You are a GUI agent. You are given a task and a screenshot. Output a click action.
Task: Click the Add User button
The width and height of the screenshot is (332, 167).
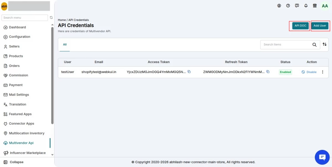(320, 26)
